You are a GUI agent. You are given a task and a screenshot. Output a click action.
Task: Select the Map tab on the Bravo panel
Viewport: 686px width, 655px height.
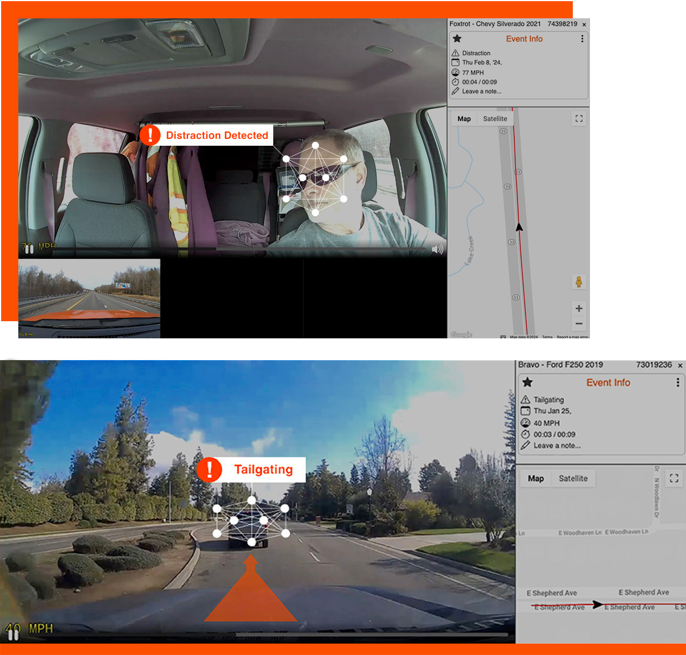click(x=535, y=478)
